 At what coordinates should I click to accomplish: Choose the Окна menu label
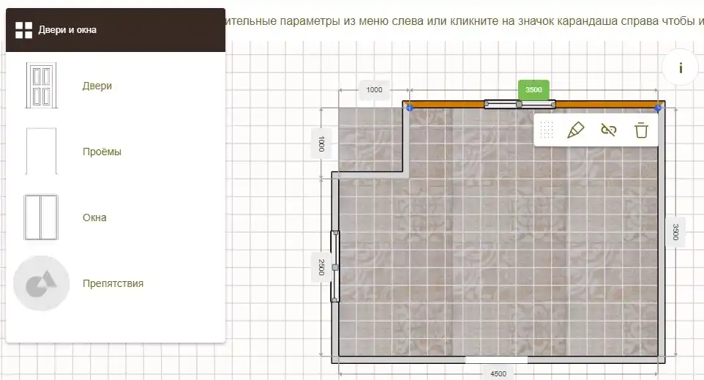pyautogui.click(x=94, y=217)
